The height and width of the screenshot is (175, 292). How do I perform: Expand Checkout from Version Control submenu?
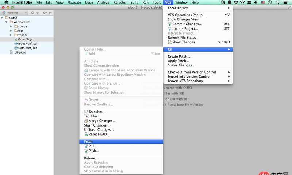click(198, 72)
